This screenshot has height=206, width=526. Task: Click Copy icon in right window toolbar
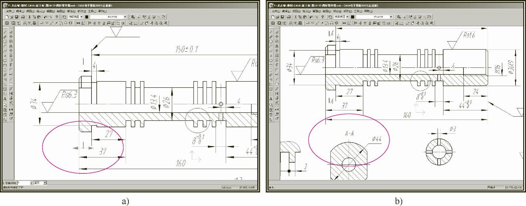point(300,17)
